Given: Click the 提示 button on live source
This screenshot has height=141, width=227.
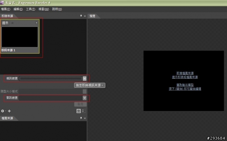Looking at the screenshot, I should 5,23.
